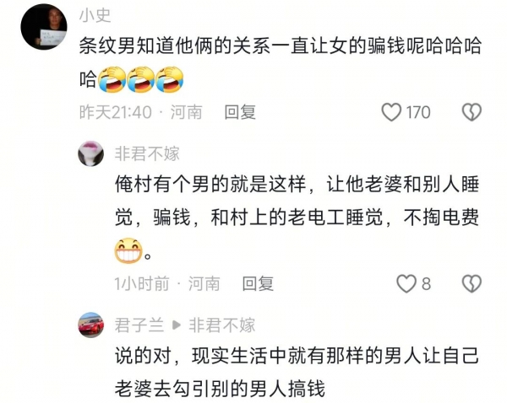
Task: Open username 非君不嫁 above the reply
Action: (x=147, y=153)
